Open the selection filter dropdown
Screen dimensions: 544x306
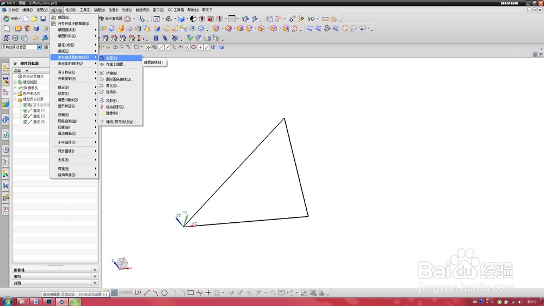(39, 47)
